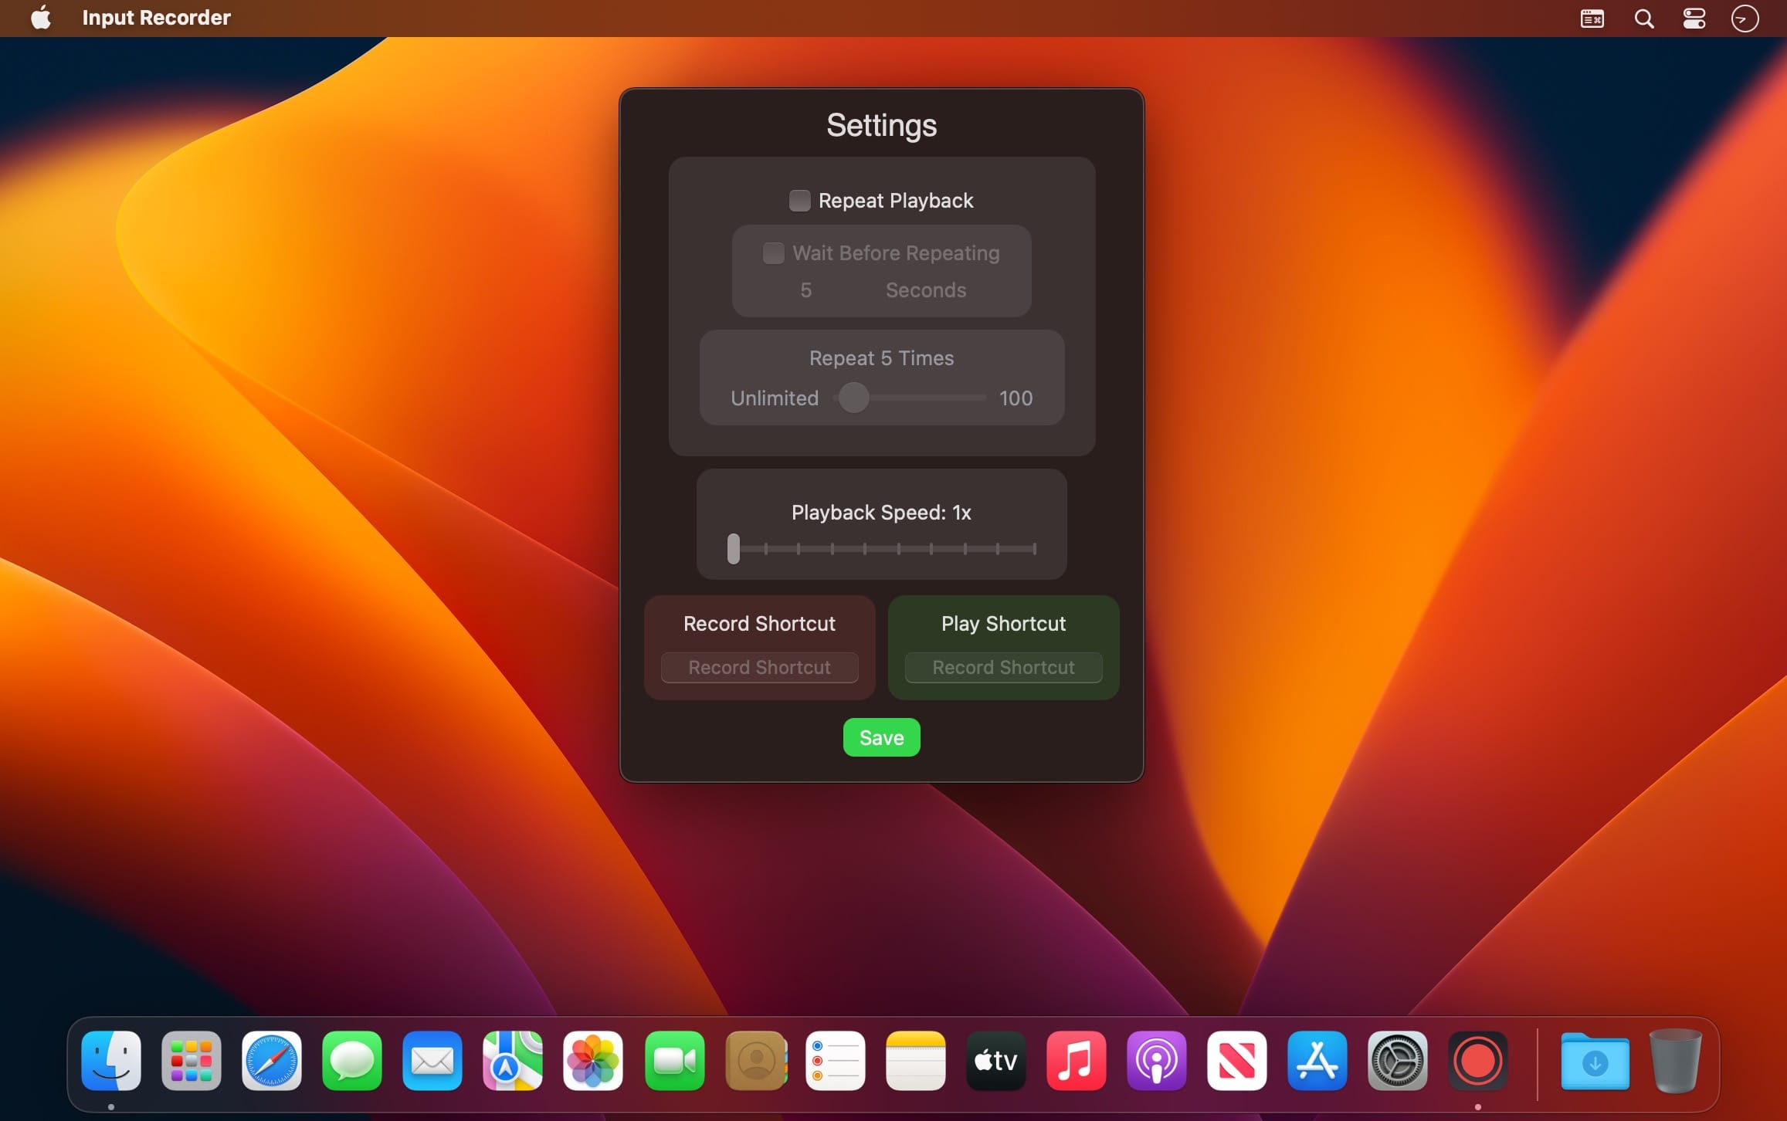Open Notes from the Dock
This screenshot has width=1787, height=1121.
pyautogui.click(x=916, y=1061)
